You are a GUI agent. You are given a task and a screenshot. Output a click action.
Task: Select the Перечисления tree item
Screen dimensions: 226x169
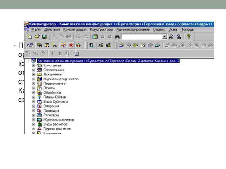(55, 84)
